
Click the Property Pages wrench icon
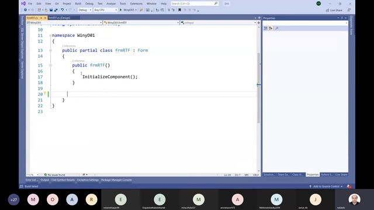[276, 29]
